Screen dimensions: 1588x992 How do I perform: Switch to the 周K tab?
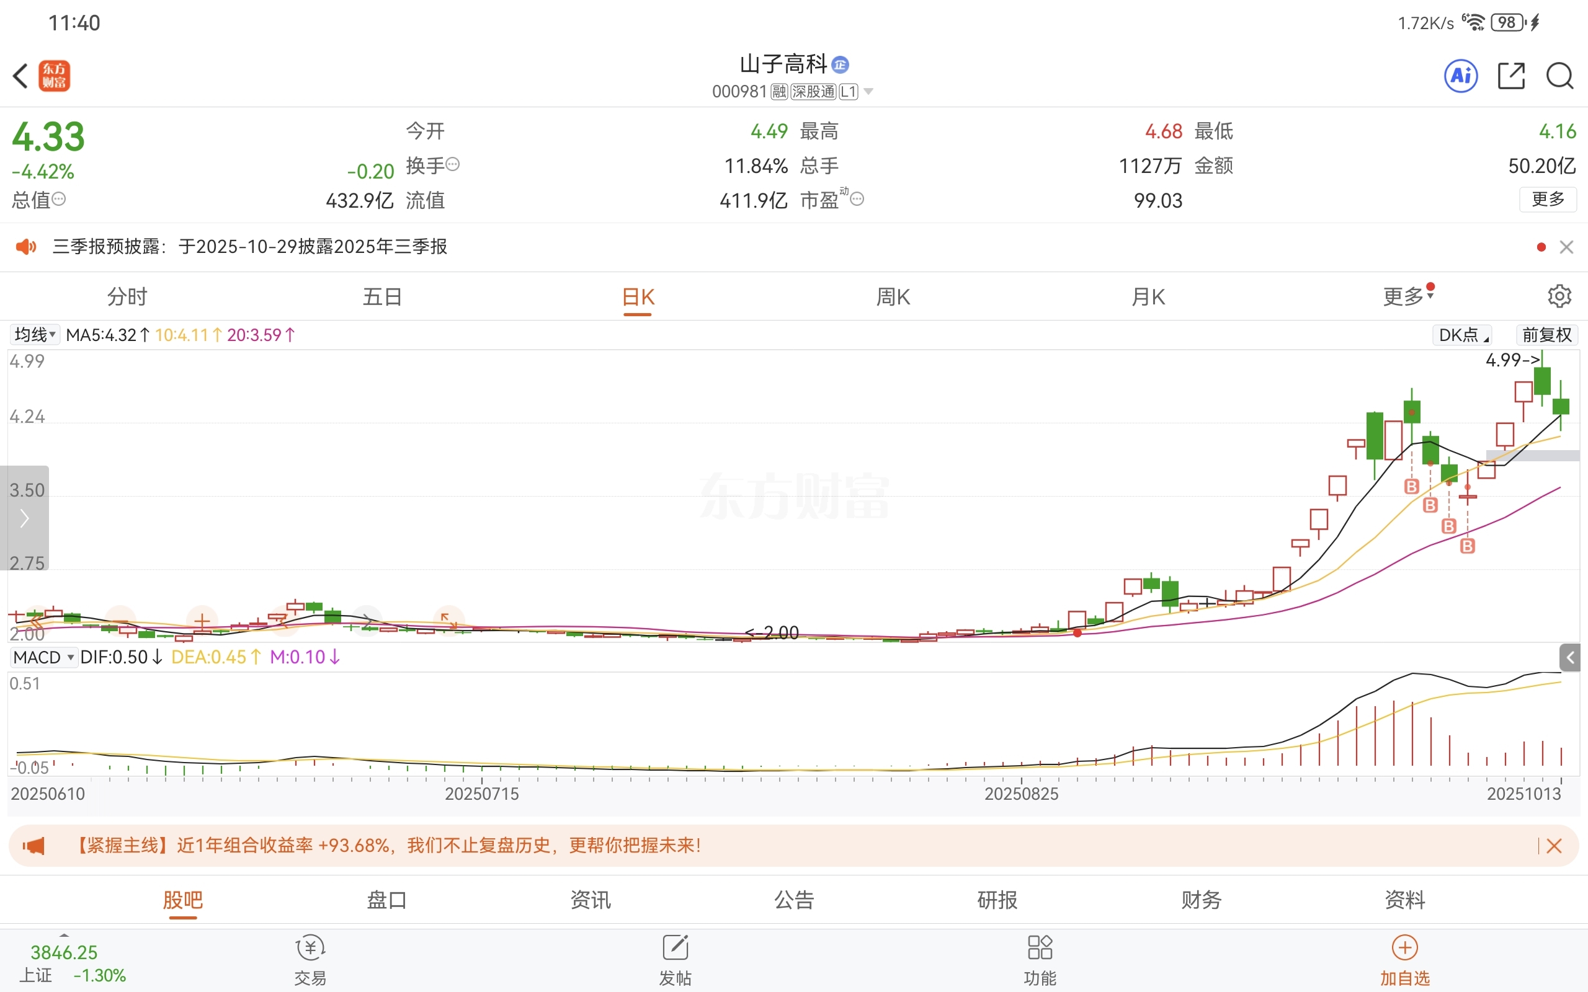point(893,296)
